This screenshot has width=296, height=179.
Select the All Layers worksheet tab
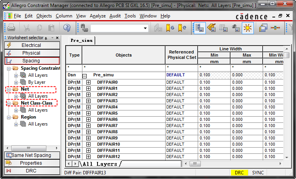pos(100,164)
